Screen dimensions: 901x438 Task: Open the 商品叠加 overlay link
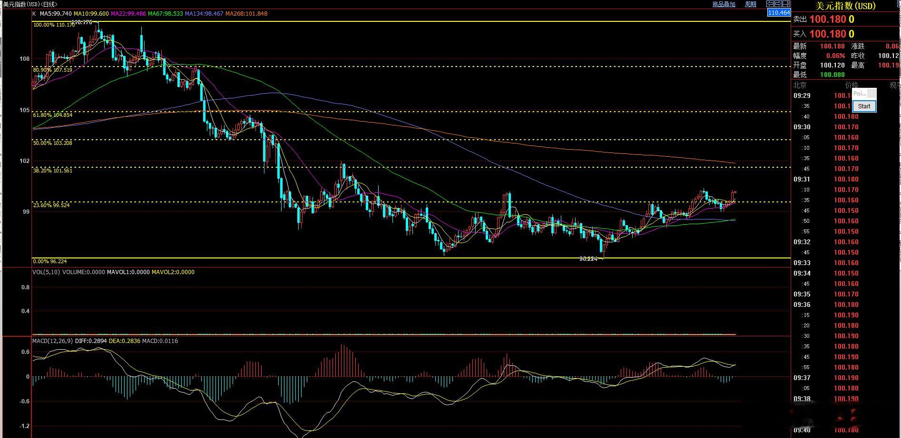point(724,4)
